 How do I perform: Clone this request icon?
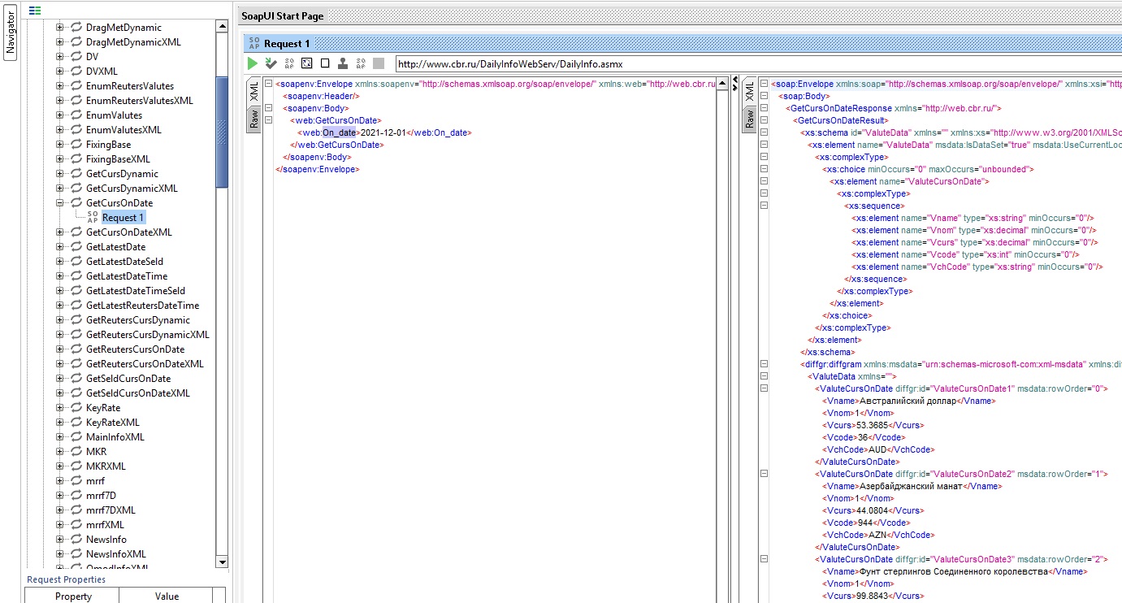[x=343, y=63]
